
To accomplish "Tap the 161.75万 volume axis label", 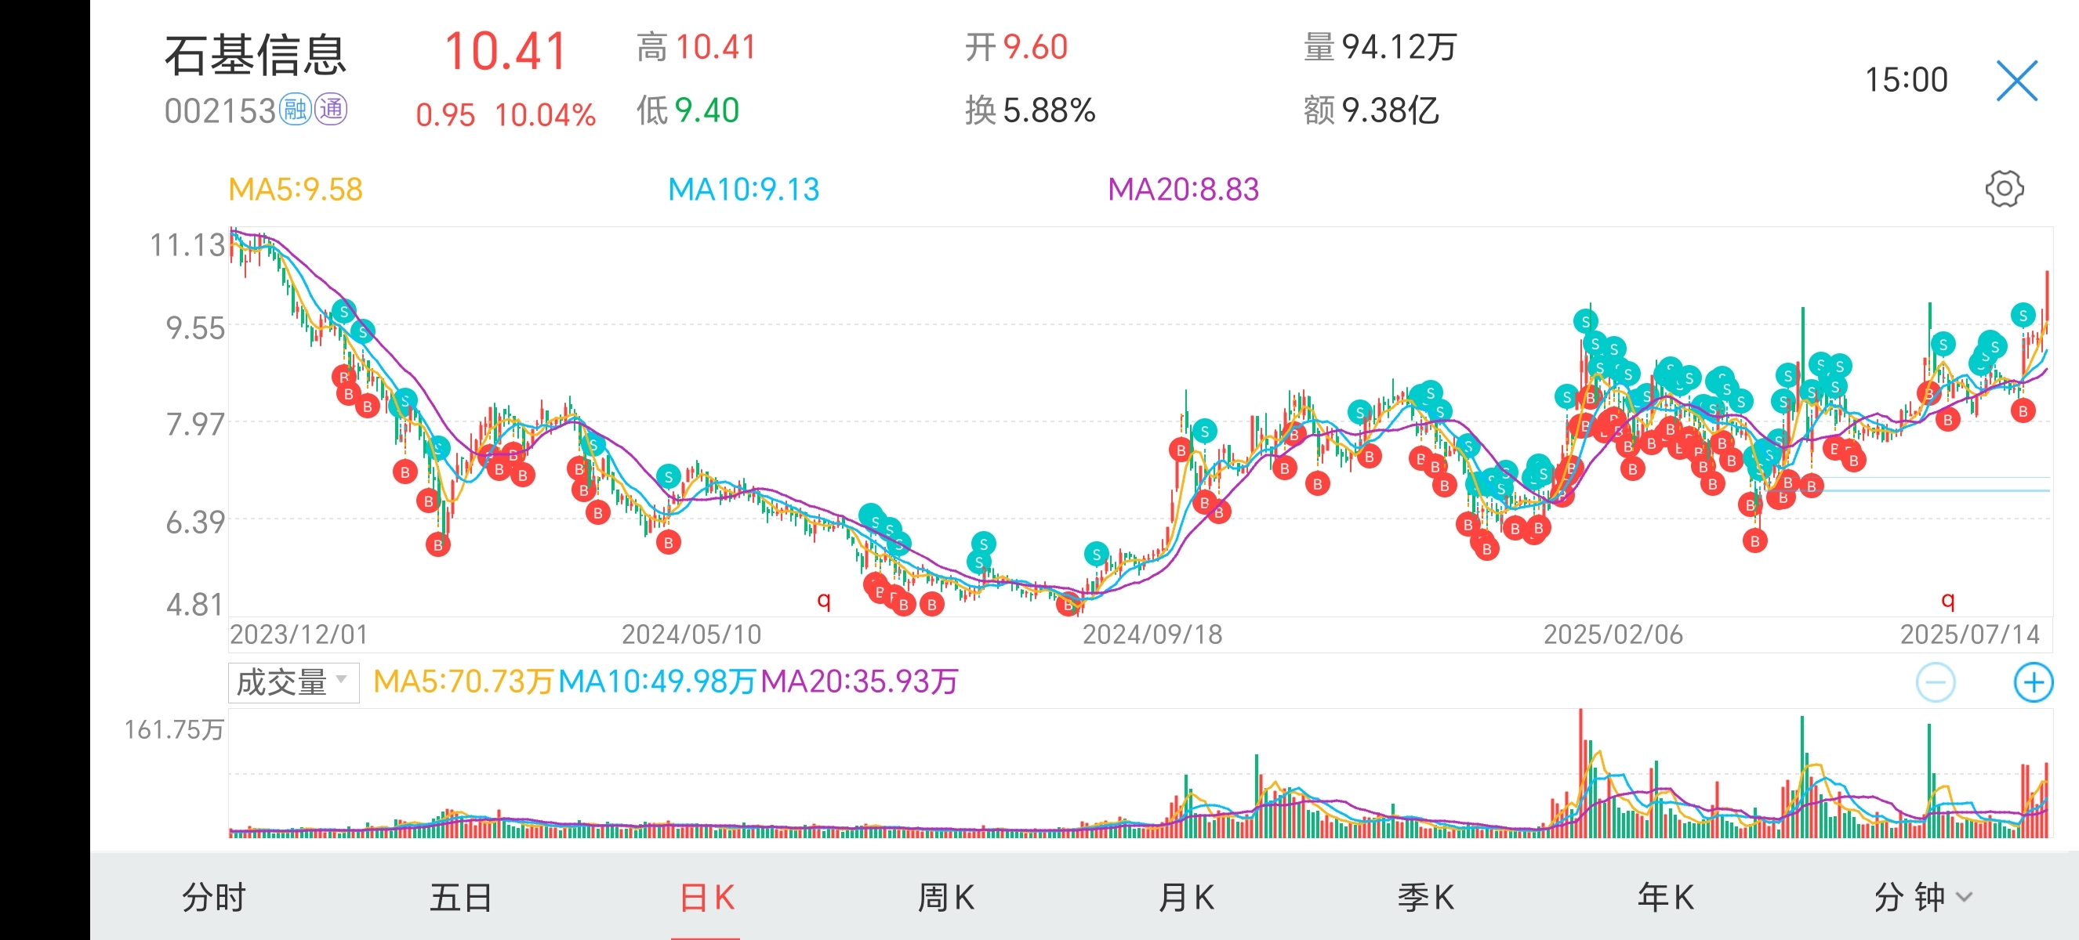I will 173,729.
